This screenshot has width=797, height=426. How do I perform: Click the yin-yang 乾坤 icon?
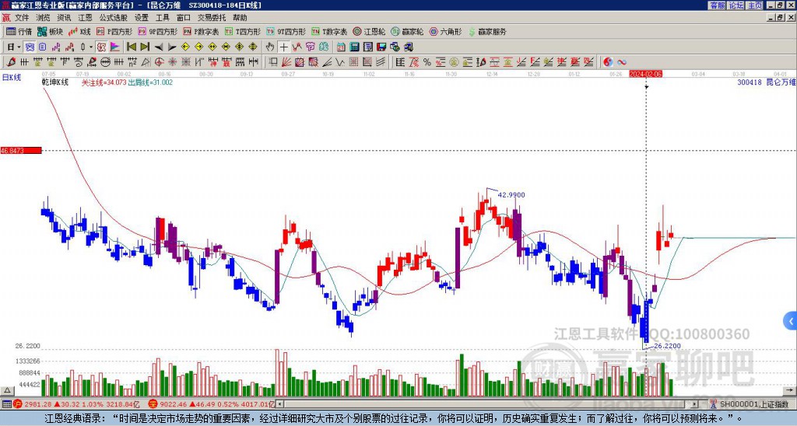(608, 62)
